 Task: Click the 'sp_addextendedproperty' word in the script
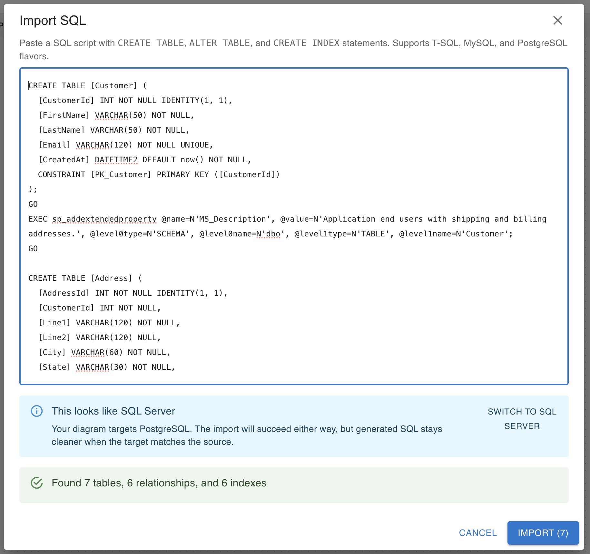pyautogui.click(x=104, y=219)
